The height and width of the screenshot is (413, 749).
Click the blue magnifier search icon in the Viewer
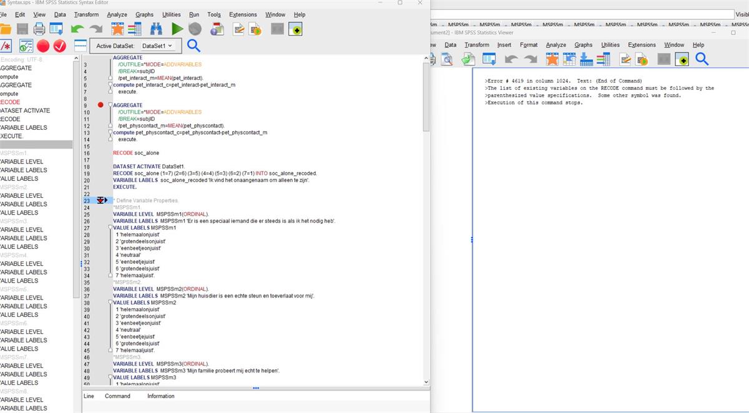702,59
